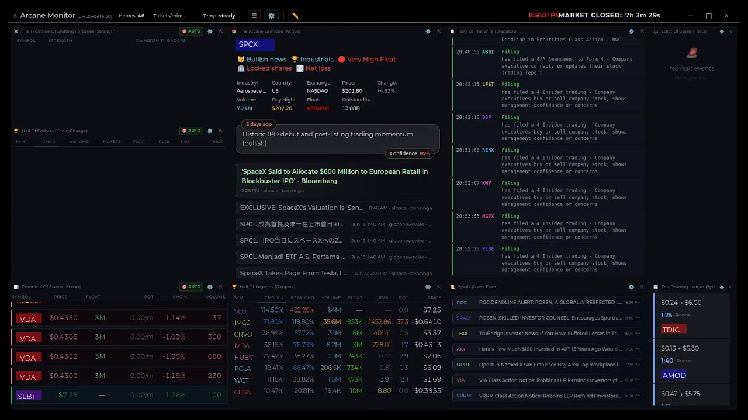Sort Hall Of Embers by CHG% column
748x420 pixels.
coord(49,142)
